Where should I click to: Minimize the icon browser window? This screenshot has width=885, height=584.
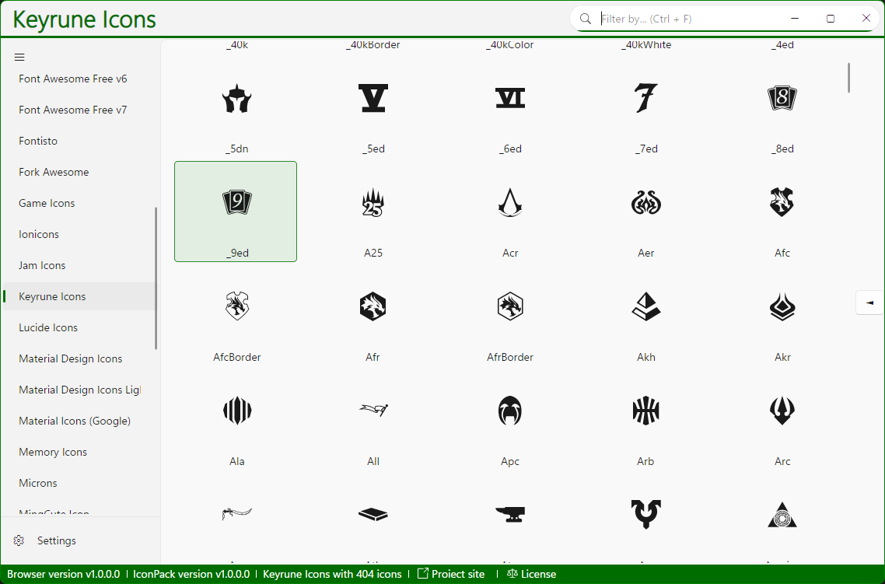pyautogui.click(x=795, y=18)
